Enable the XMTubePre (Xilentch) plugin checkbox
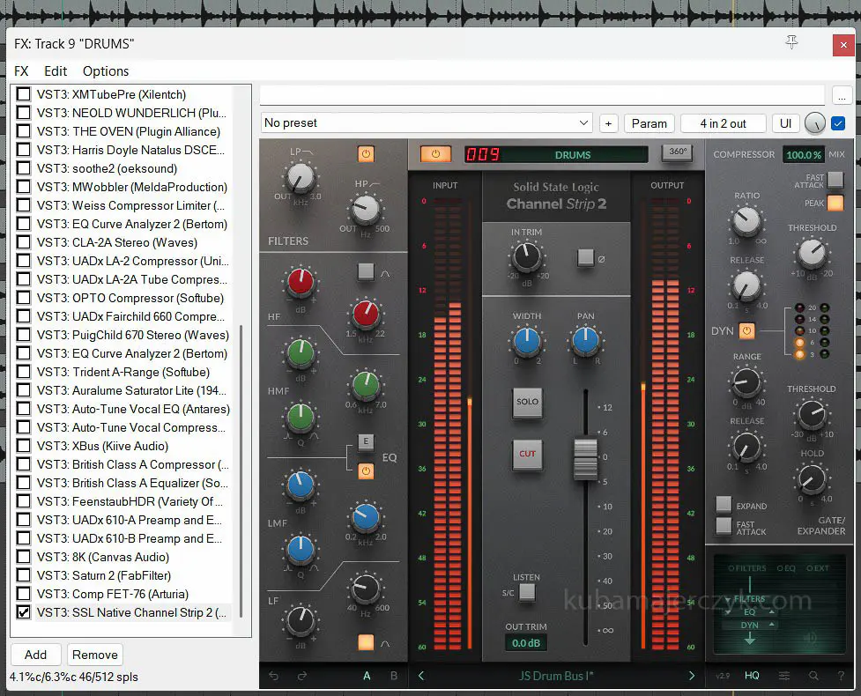Screen dimensions: 861x696 (x=24, y=94)
